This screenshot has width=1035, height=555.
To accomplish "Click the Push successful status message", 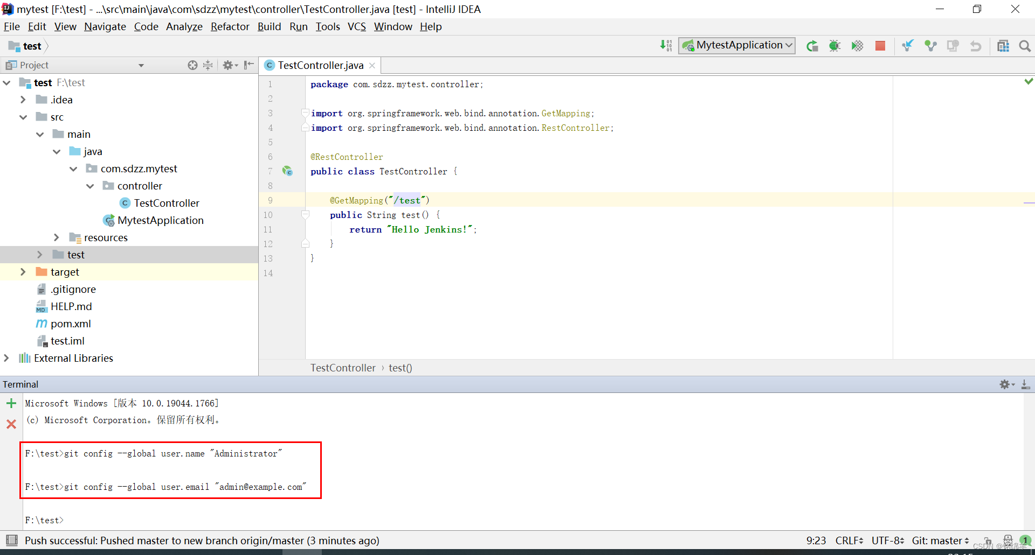I will [x=202, y=540].
